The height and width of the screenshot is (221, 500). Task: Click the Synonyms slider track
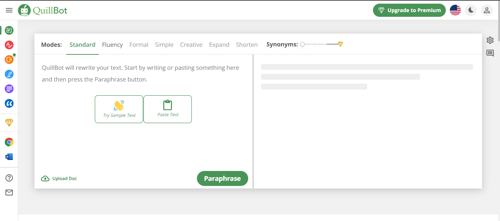(321, 44)
